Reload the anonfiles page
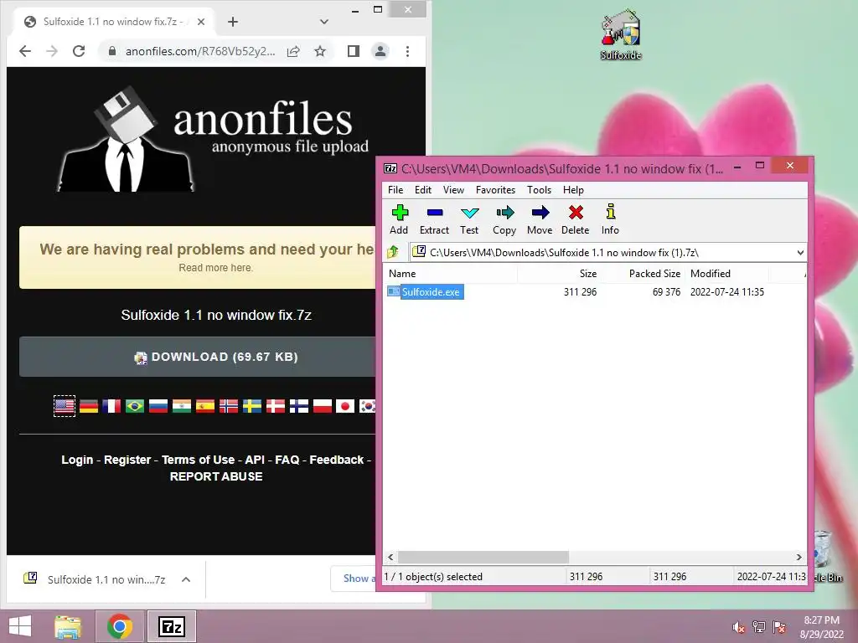Viewport: 858px width, 643px height. click(x=79, y=51)
